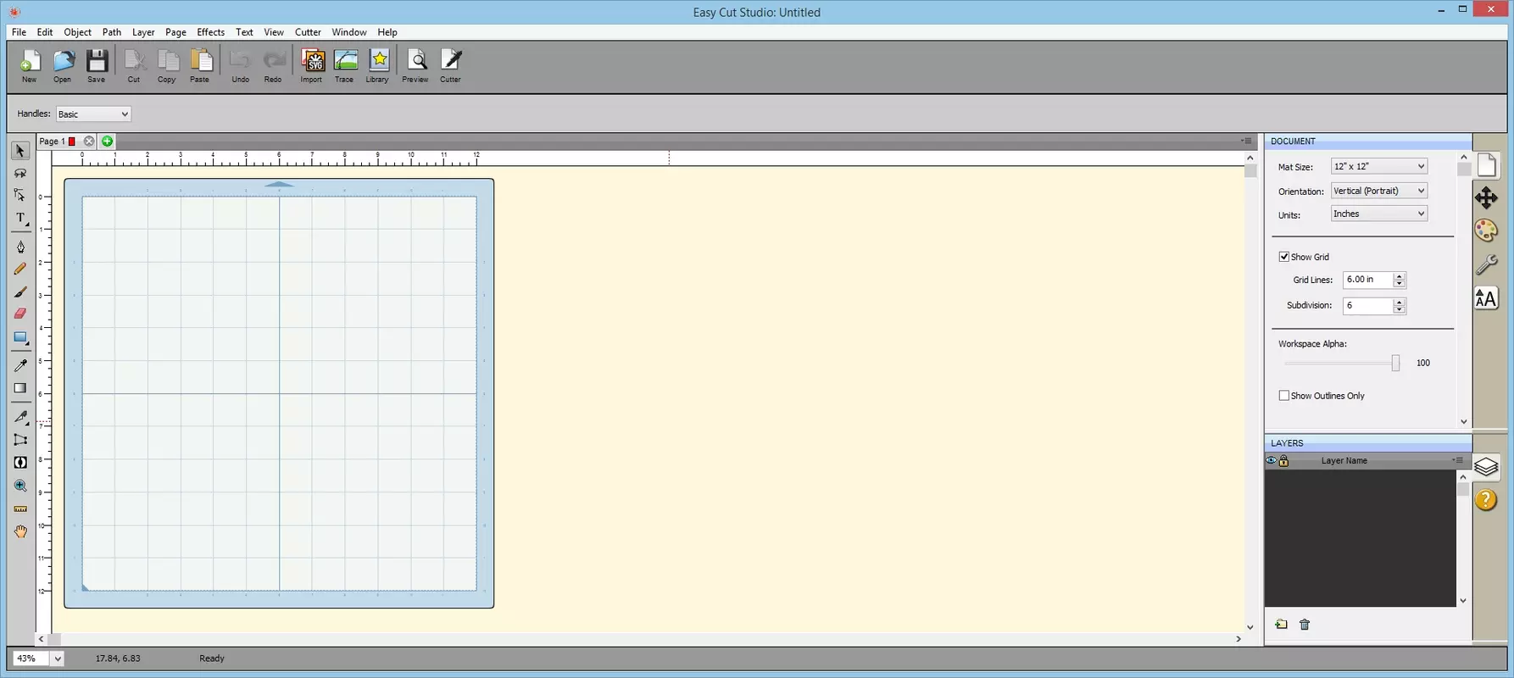
Task: Add a new layer in Layers panel
Action: (x=1281, y=625)
